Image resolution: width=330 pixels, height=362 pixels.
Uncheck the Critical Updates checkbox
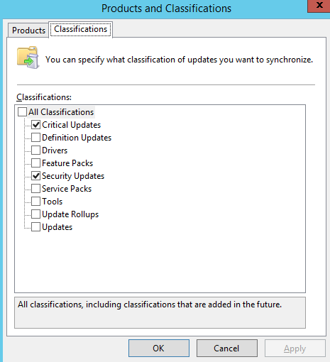point(35,125)
